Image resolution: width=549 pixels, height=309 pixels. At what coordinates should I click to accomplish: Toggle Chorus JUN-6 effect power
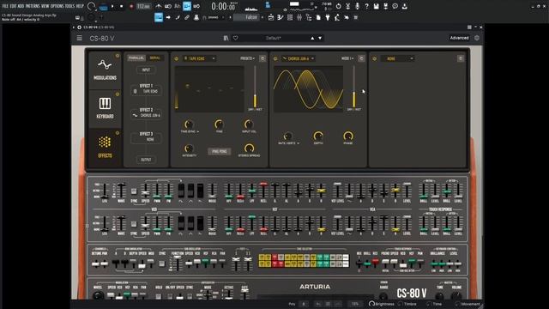pyautogui.click(x=275, y=59)
